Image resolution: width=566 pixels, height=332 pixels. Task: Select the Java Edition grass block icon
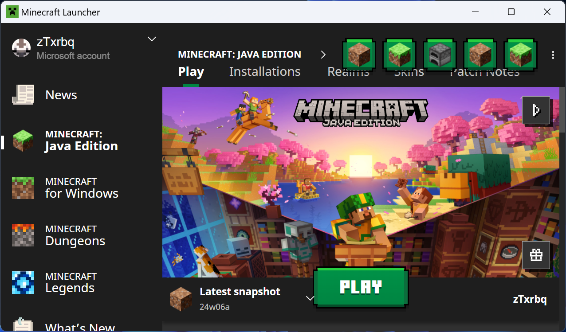pos(23,141)
